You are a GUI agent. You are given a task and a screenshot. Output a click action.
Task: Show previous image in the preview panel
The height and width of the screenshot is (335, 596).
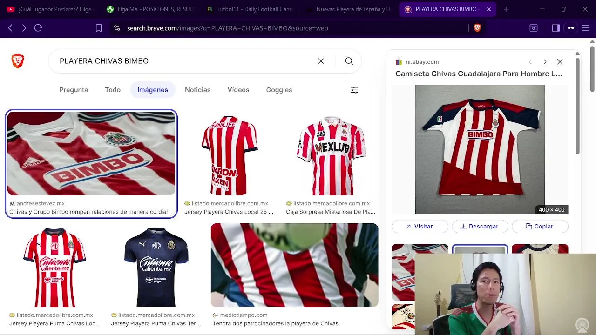(530, 62)
